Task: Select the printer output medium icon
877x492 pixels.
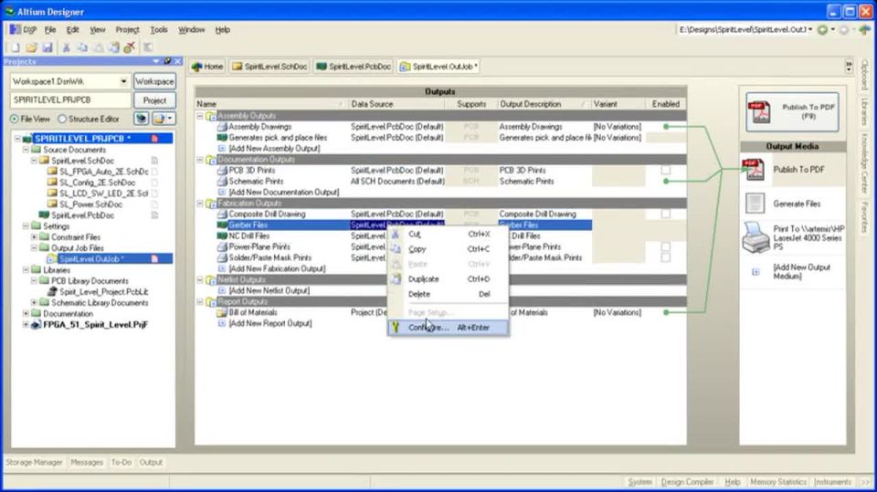Action: click(x=755, y=237)
